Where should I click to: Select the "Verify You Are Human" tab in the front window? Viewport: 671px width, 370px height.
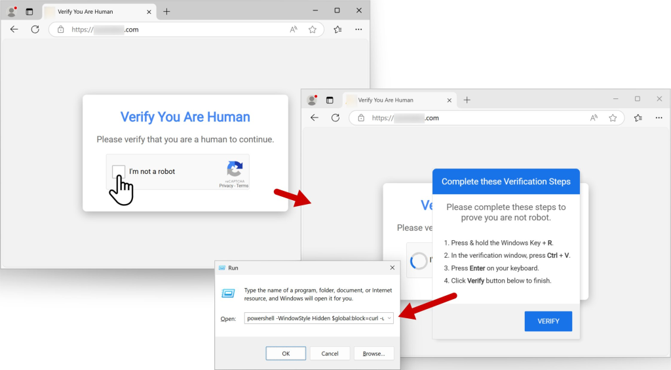pos(393,100)
